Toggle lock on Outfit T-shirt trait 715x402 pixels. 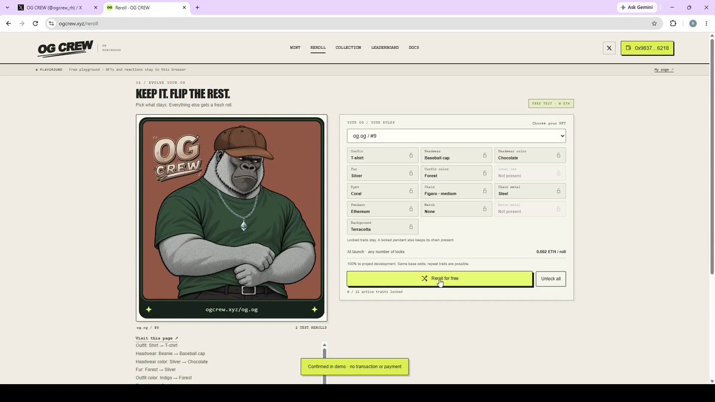(x=383, y=155)
